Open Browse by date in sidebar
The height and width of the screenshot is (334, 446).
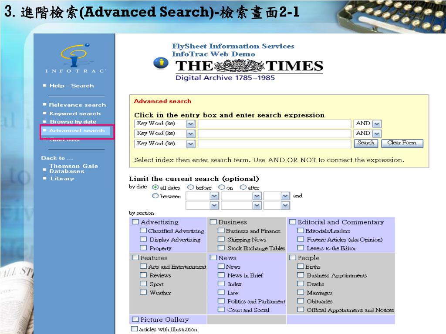click(x=73, y=122)
